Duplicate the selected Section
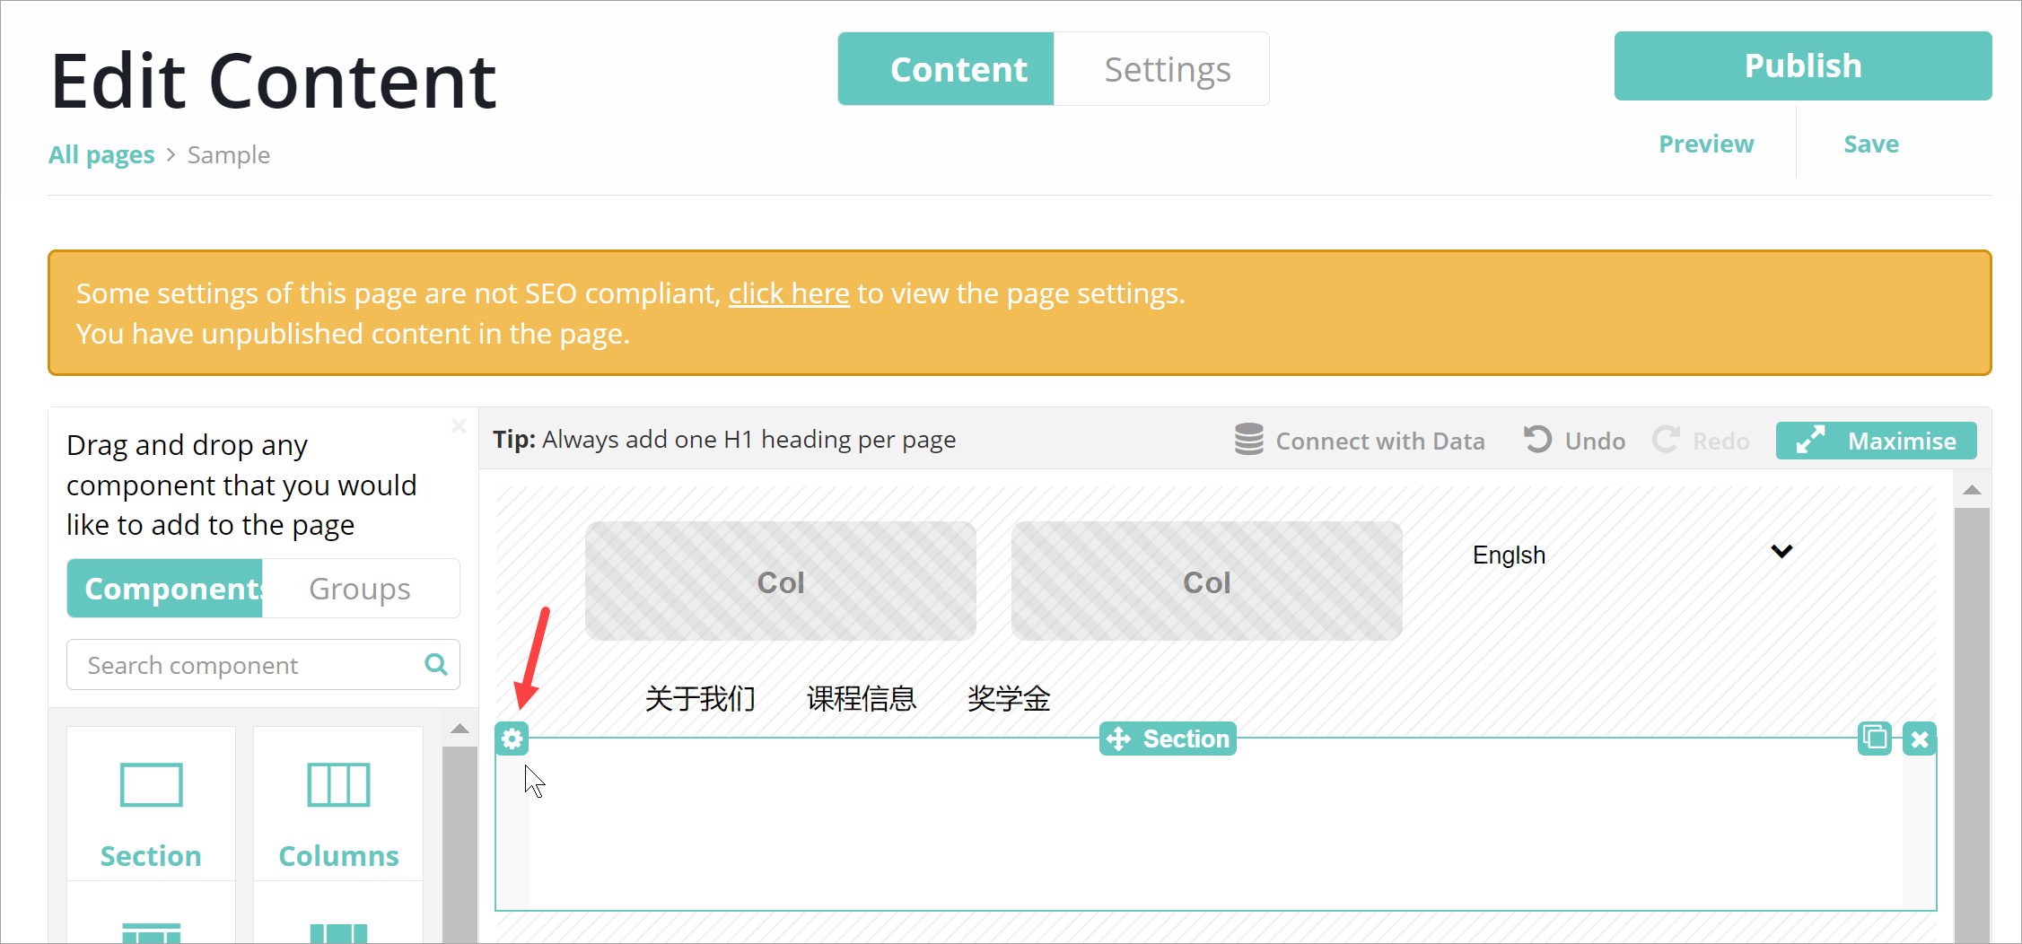The width and height of the screenshot is (2022, 944). [x=1874, y=739]
